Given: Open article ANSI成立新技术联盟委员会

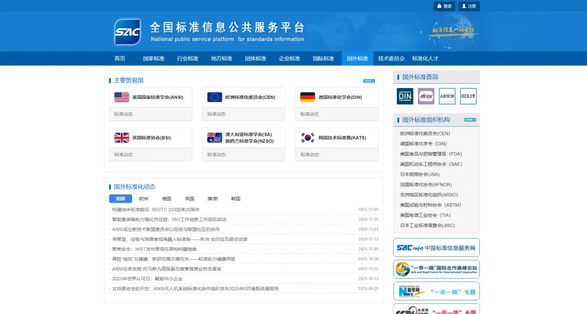Looking at the screenshot, I should 166,229.
